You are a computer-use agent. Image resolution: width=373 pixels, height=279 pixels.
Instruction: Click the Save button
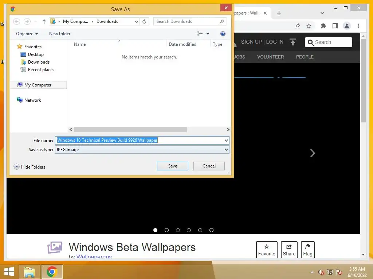[172, 166]
